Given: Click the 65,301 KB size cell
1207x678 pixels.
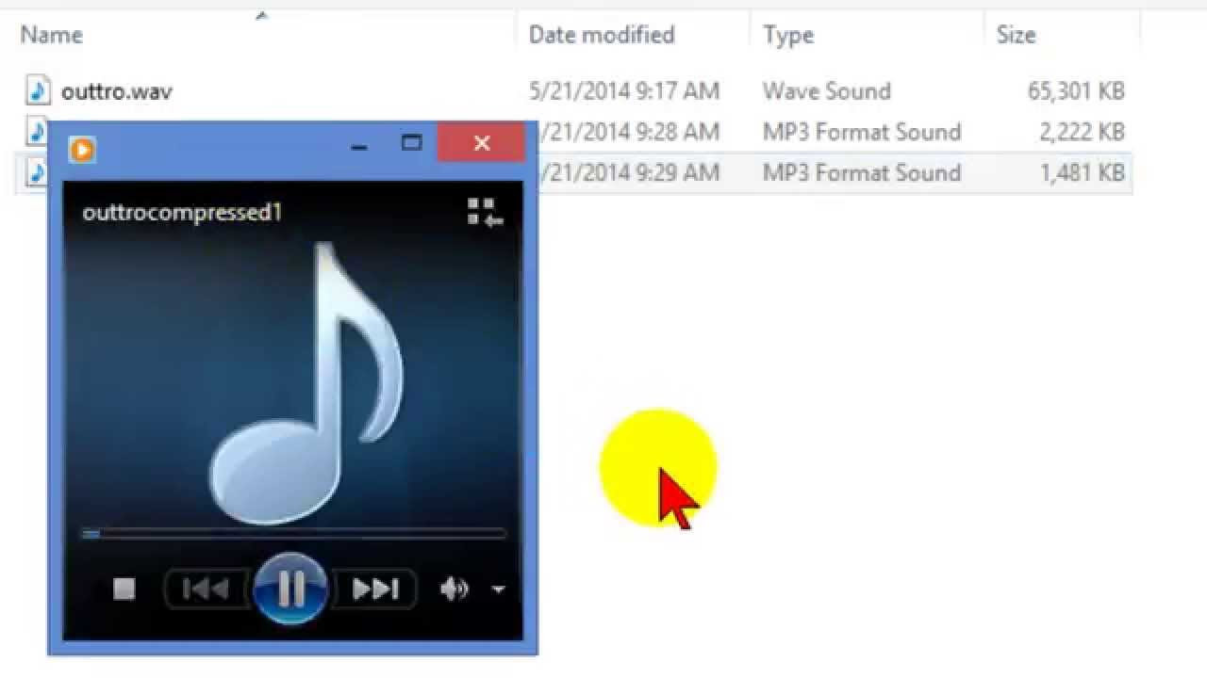Looking at the screenshot, I should pyautogui.click(x=1076, y=91).
